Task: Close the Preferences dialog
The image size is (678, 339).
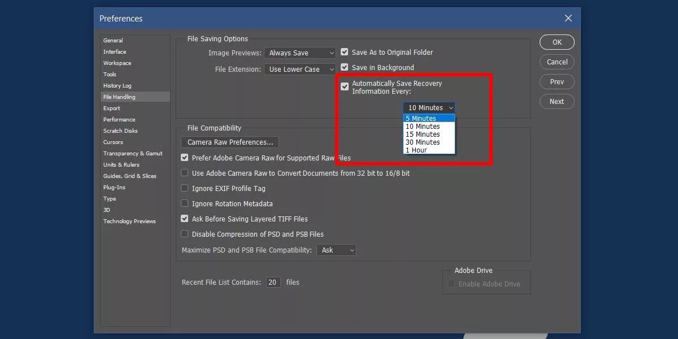Action: 568,18
